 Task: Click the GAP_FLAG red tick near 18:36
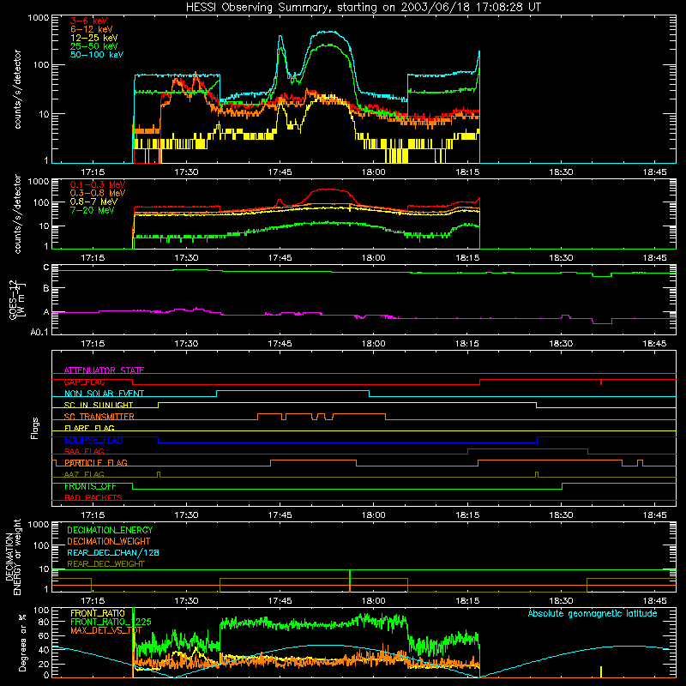coord(601,382)
